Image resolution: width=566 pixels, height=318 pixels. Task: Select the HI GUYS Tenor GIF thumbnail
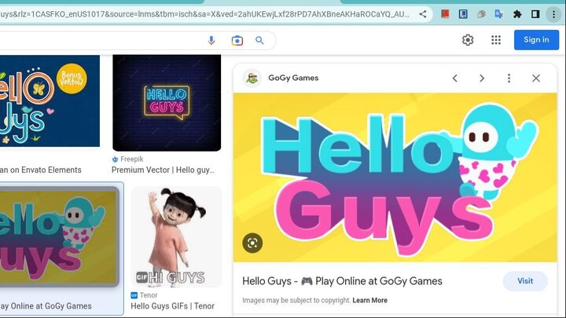176,237
